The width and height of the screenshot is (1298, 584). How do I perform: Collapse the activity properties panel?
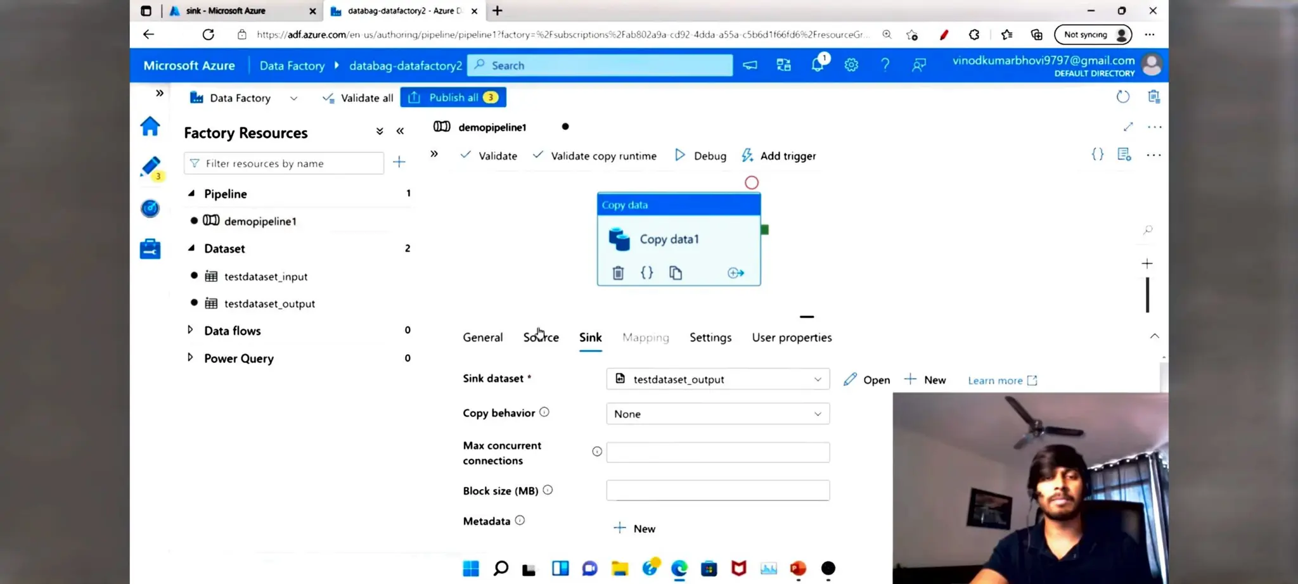coord(1155,336)
